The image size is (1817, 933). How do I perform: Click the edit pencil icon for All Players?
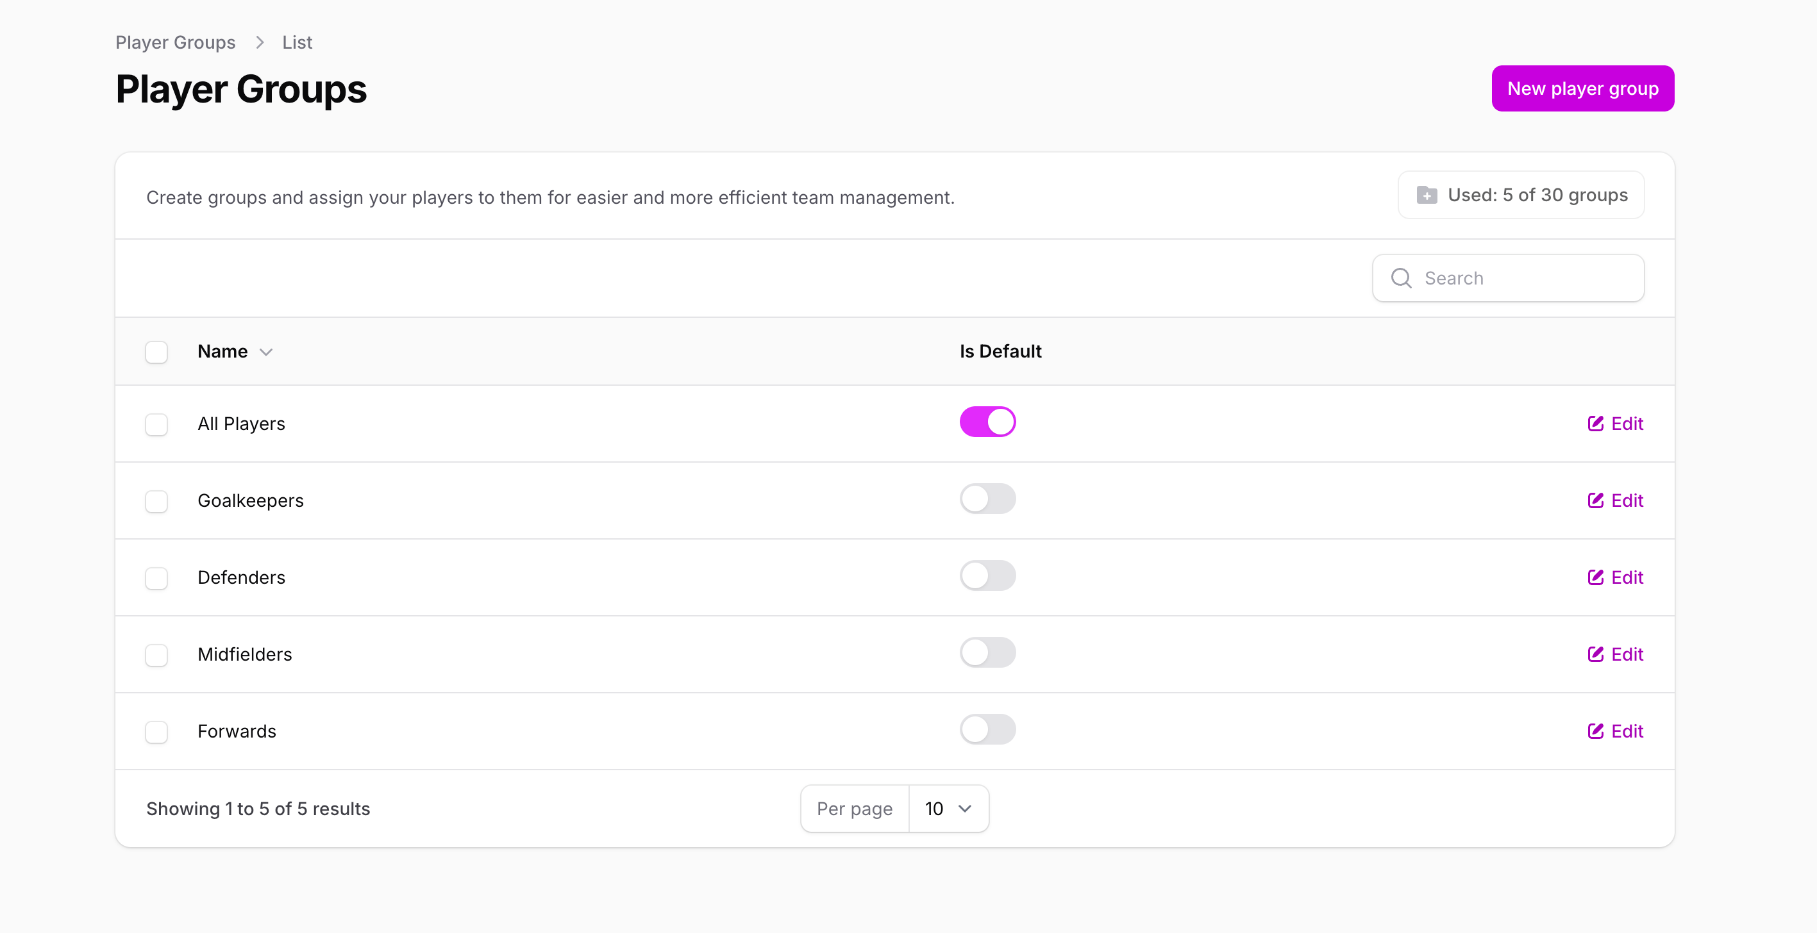[1595, 423]
